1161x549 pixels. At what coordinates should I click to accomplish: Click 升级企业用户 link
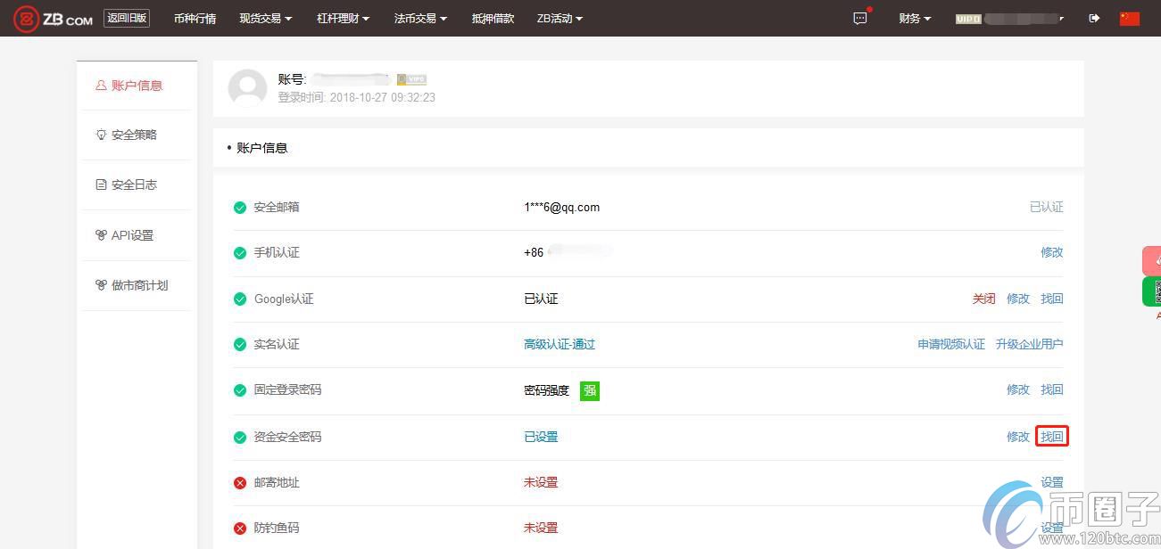coord(1030,344)
